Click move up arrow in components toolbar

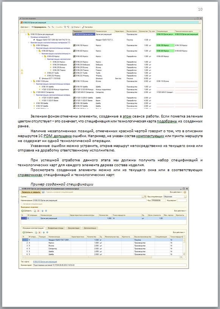[44, 232]
